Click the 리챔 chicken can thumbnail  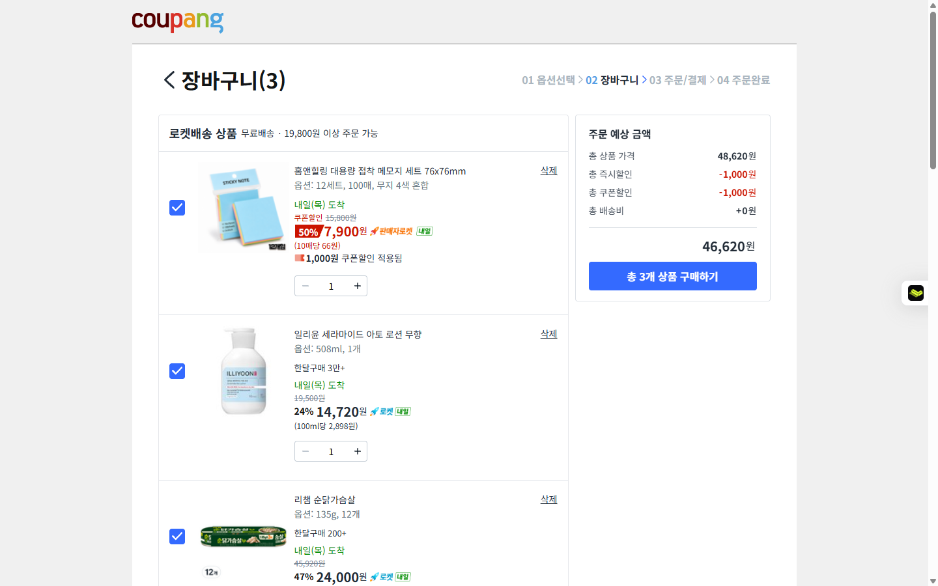pyautogui.click(x=243, y=537)
